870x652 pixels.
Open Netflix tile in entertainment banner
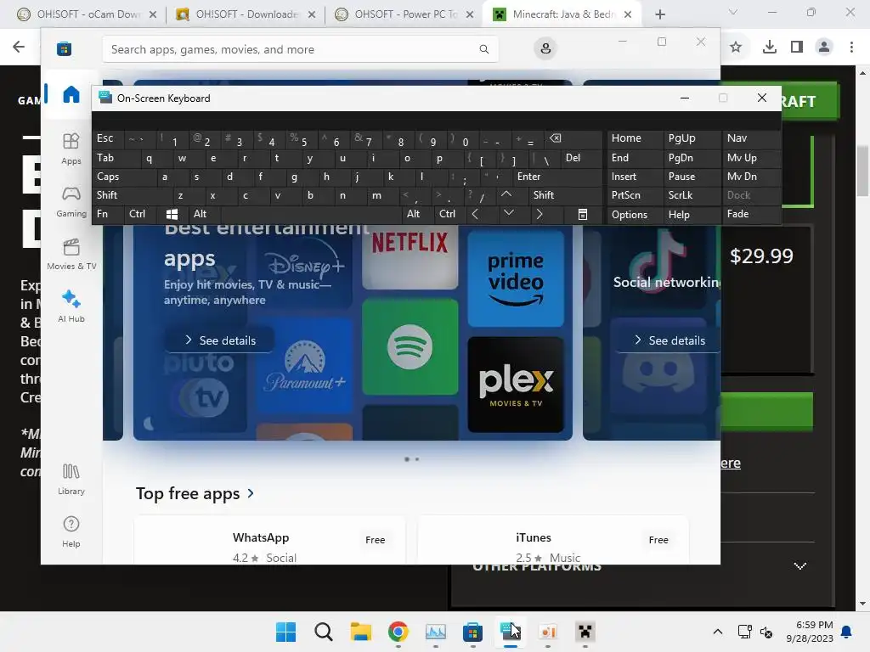tap(410, 256)
